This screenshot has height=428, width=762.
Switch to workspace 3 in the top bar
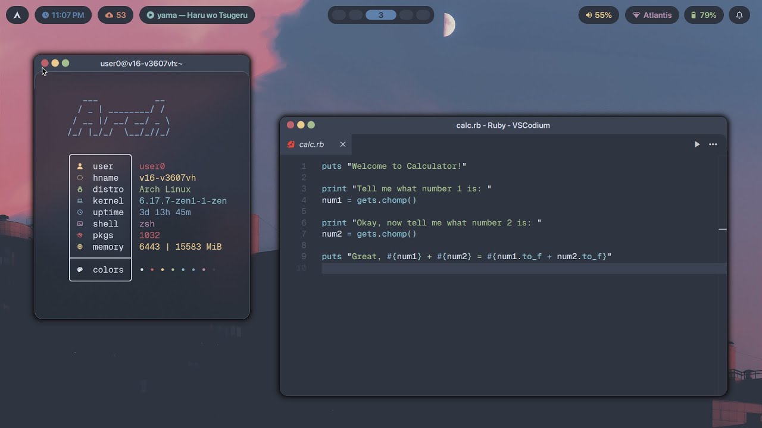click(x=381, y=15)
